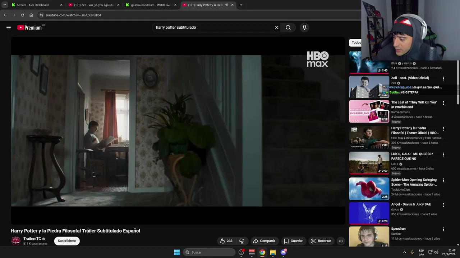Open Harry Potter Teaser Oficial thumbnail
This screenshot has height=258, width=460.
pos(369,137)
